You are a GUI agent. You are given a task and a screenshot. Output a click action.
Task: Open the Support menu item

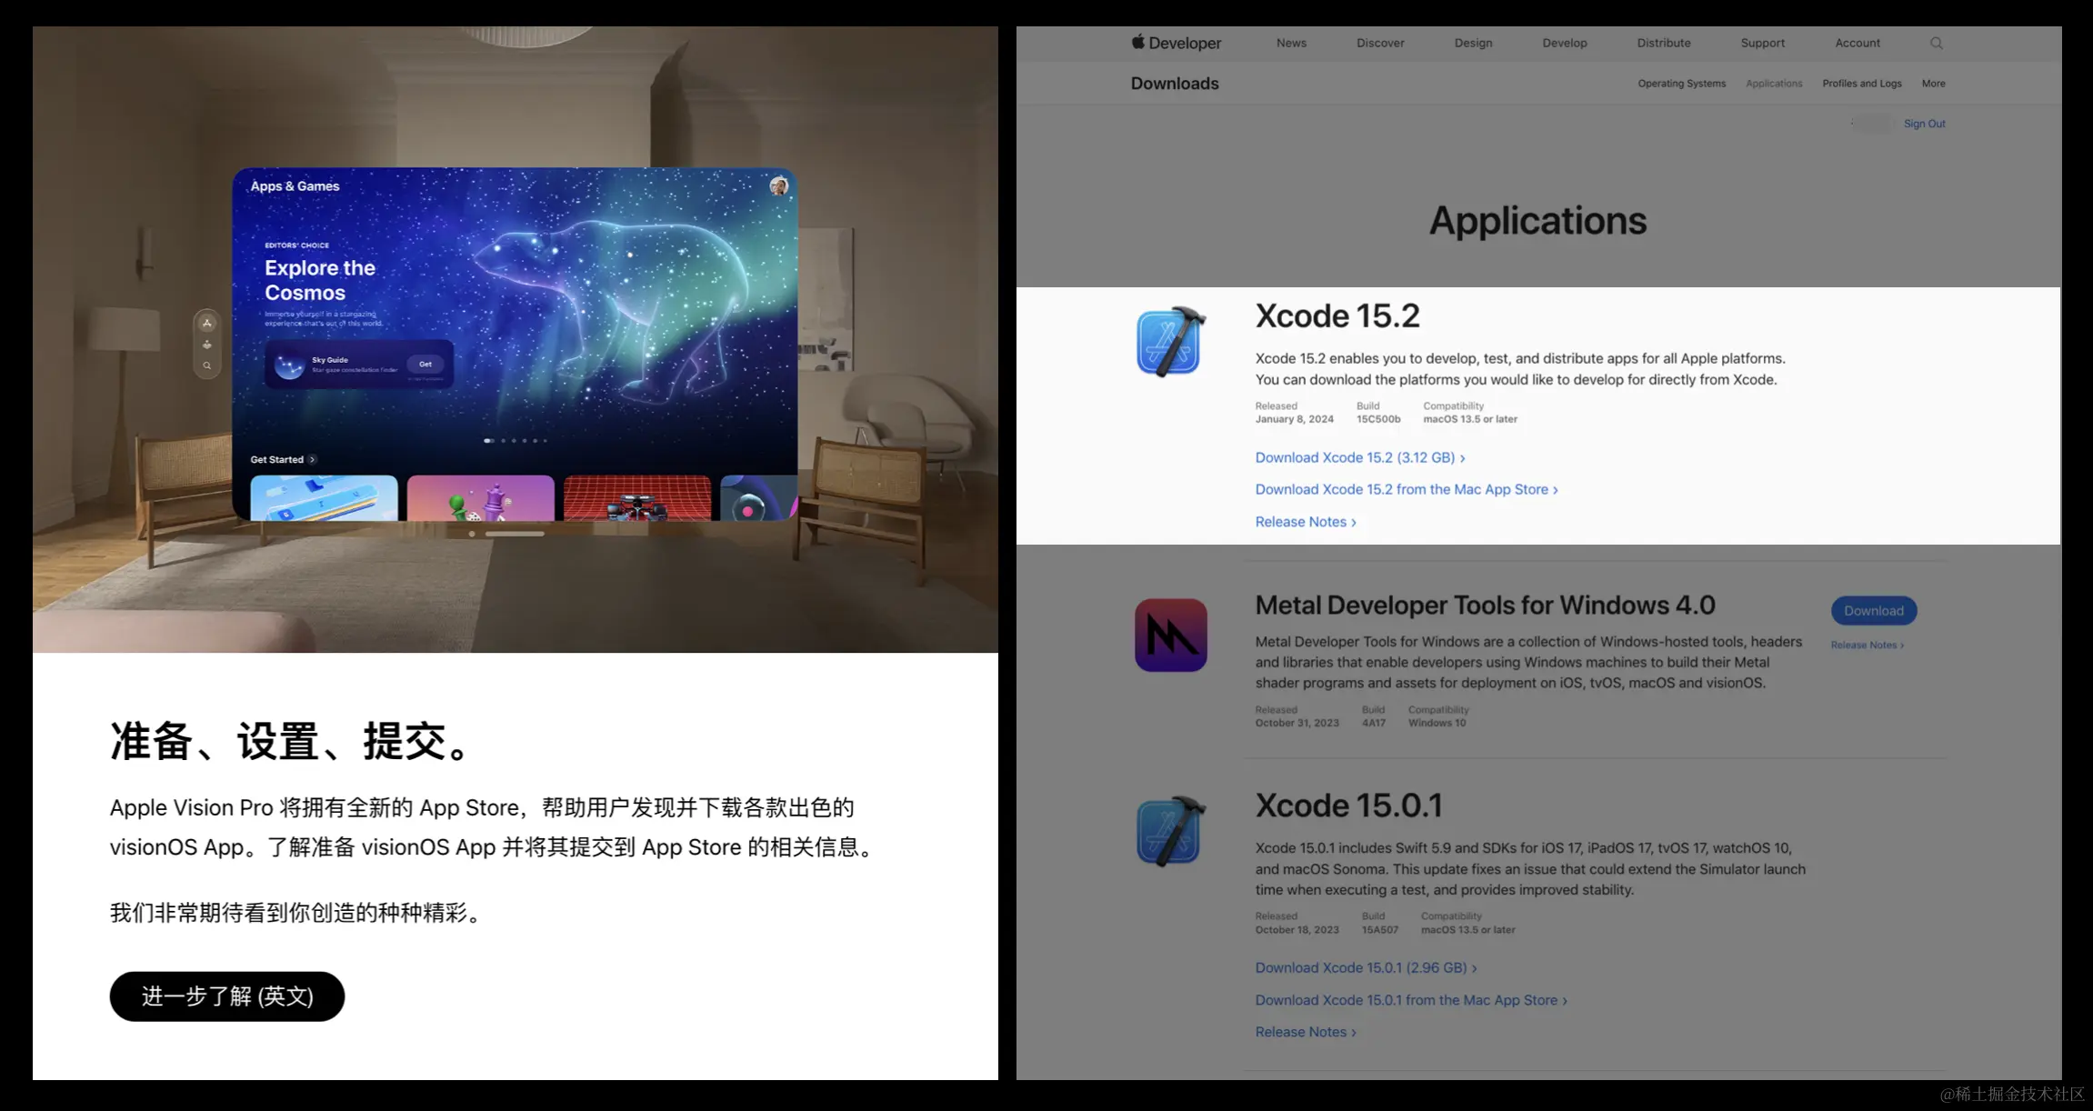click(x=1763, y=43)
